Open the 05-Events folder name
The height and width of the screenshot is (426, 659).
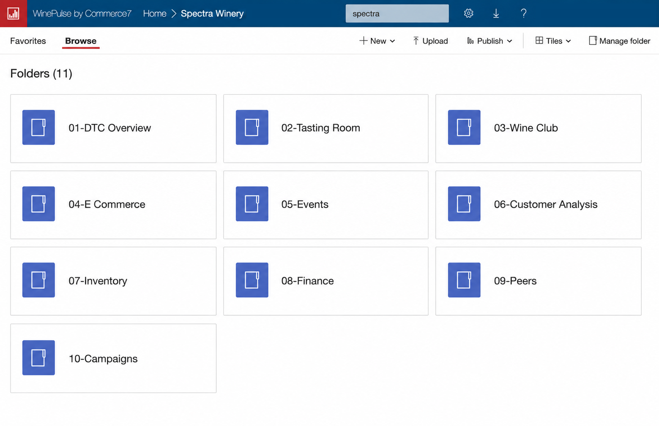305,204
